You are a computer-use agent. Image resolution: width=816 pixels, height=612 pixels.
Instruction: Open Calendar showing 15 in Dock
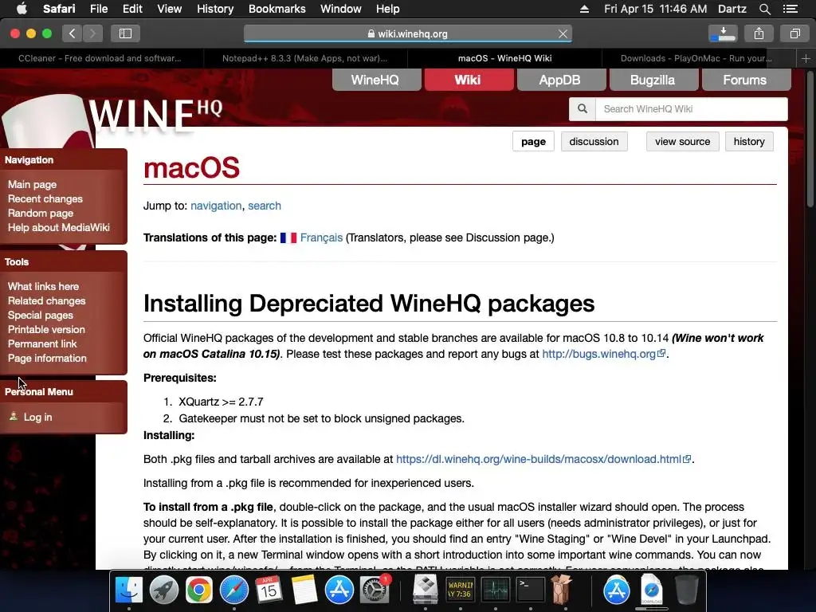pyautogui.click(x=269, y=590)
